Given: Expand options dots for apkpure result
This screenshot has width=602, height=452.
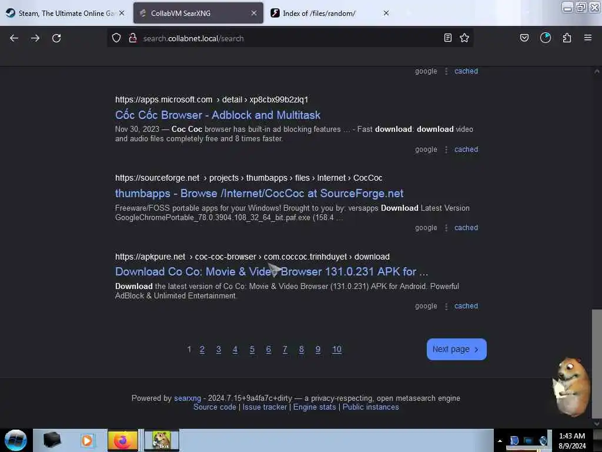Looking at the screenshot, I should 446,306.
